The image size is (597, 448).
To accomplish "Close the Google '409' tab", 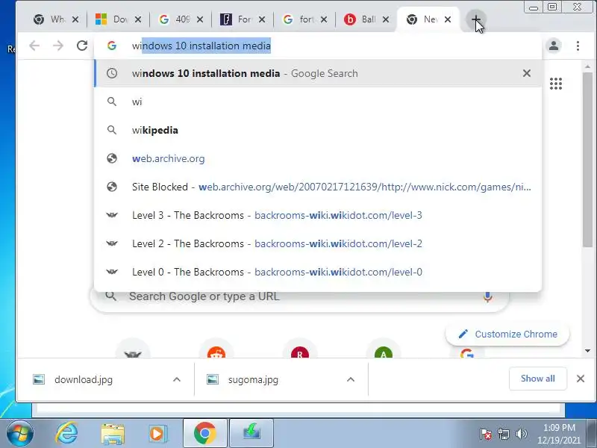I will coord(200,19).
